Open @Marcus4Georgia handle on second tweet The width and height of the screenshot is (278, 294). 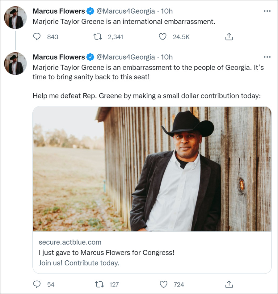point(126,57)
